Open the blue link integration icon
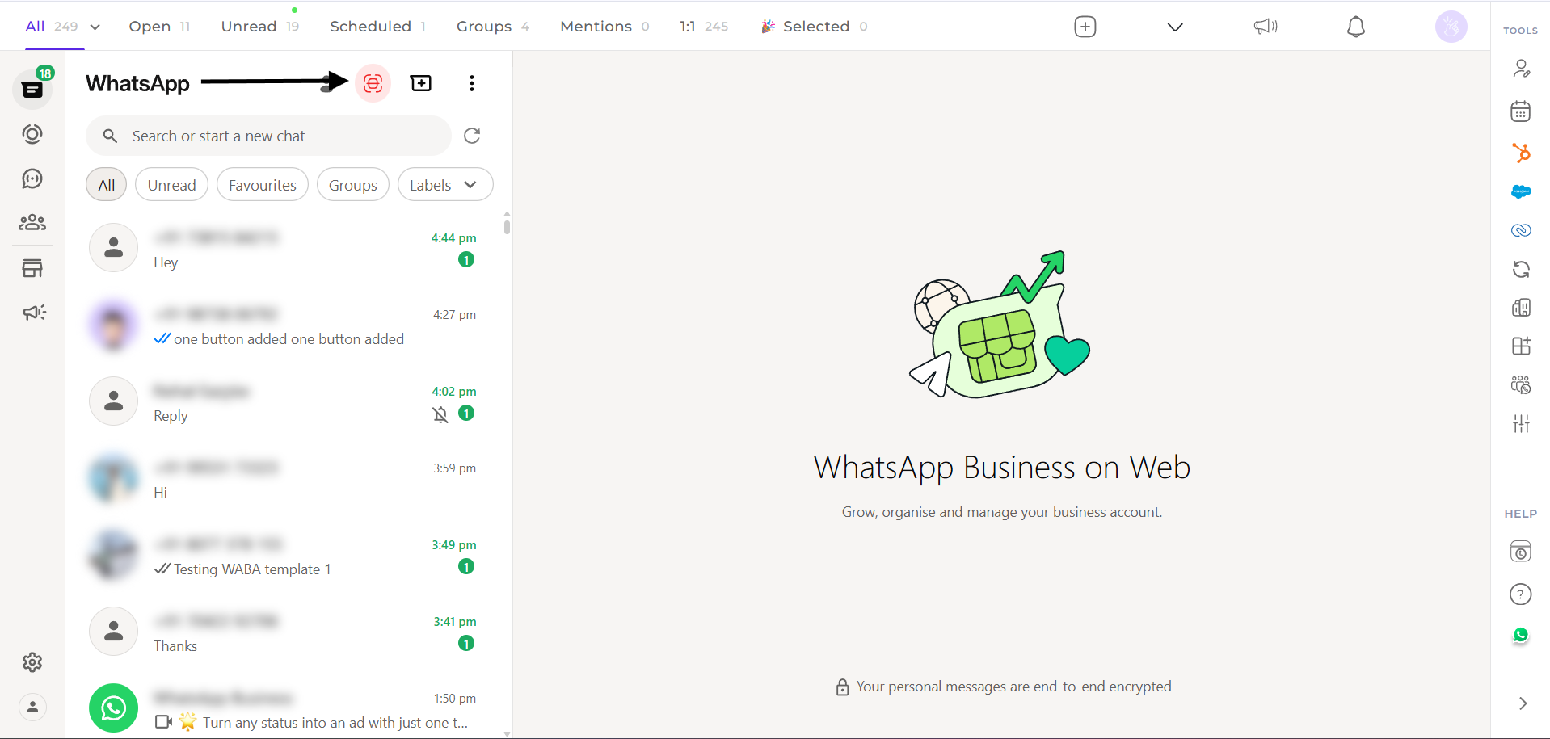1550x739 pixels. (x=1521, y=230)
